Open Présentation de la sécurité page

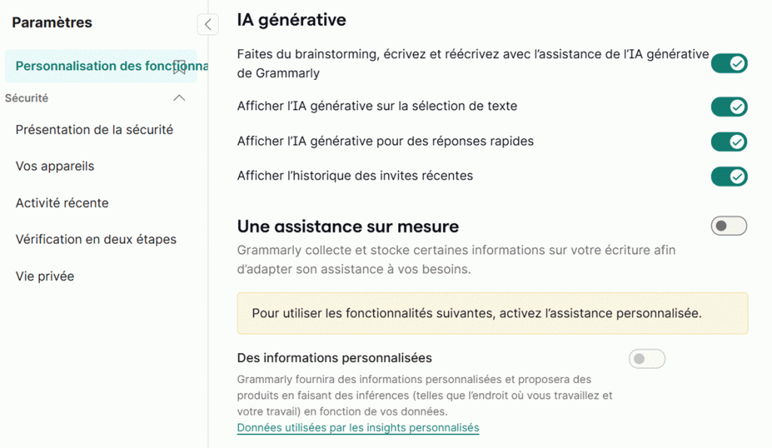coord(94,130)
